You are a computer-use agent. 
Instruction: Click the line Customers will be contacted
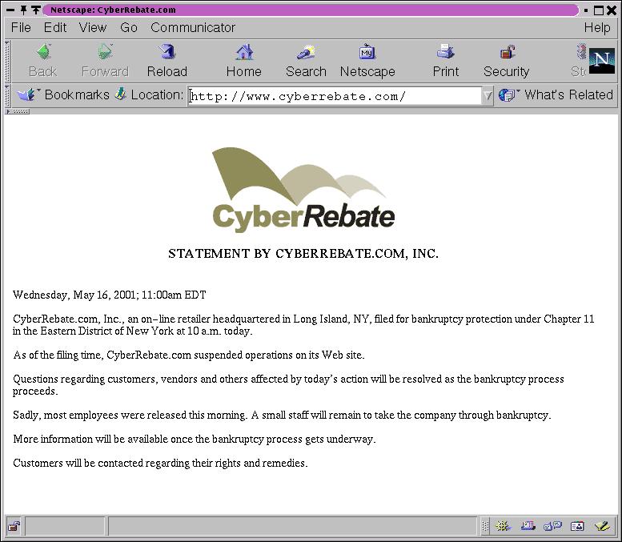click(x=160, y=463)
